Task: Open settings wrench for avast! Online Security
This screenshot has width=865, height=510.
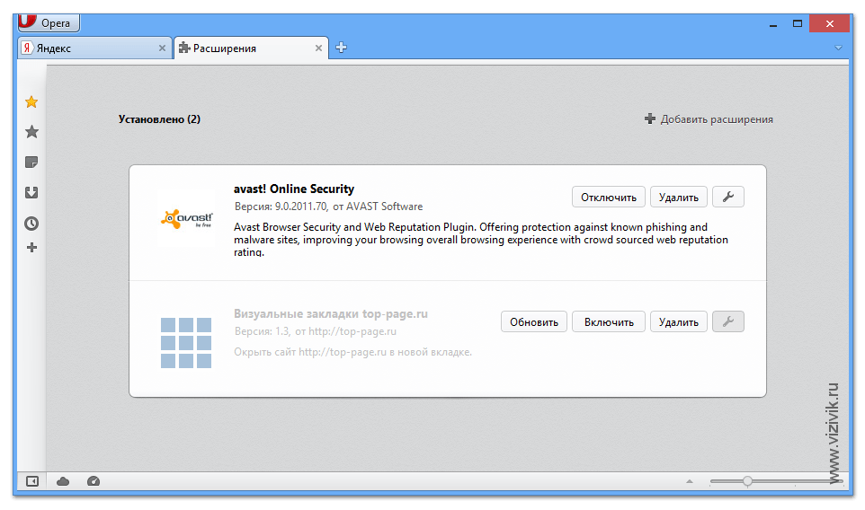Action: [728, 197]
